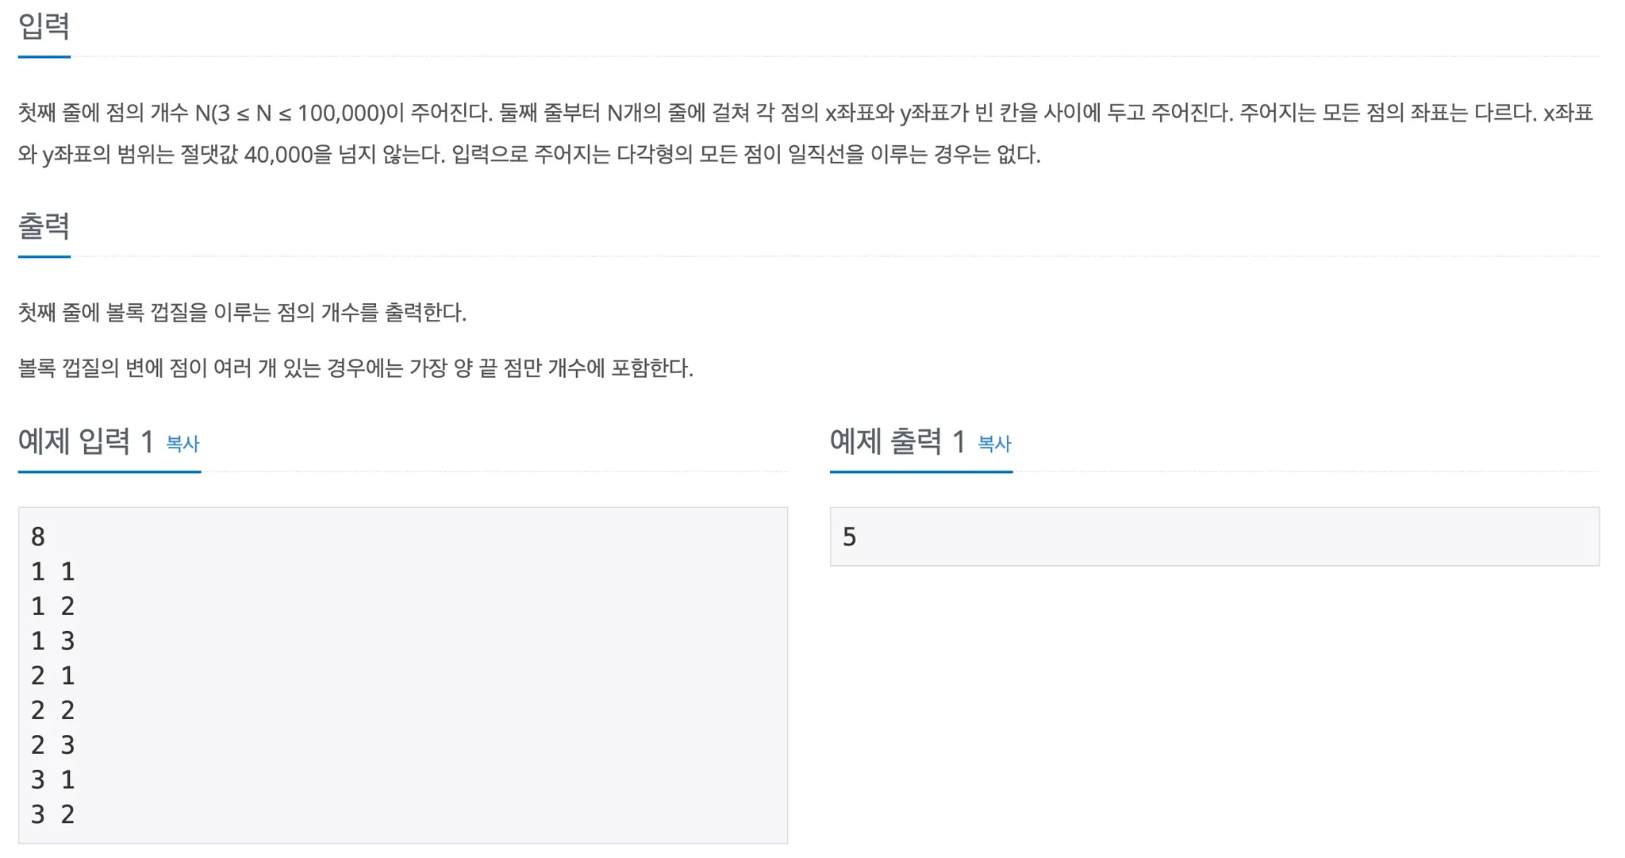Click the line 1 2 in sample input
The image size is (1625, 858).
pos(52,606)
